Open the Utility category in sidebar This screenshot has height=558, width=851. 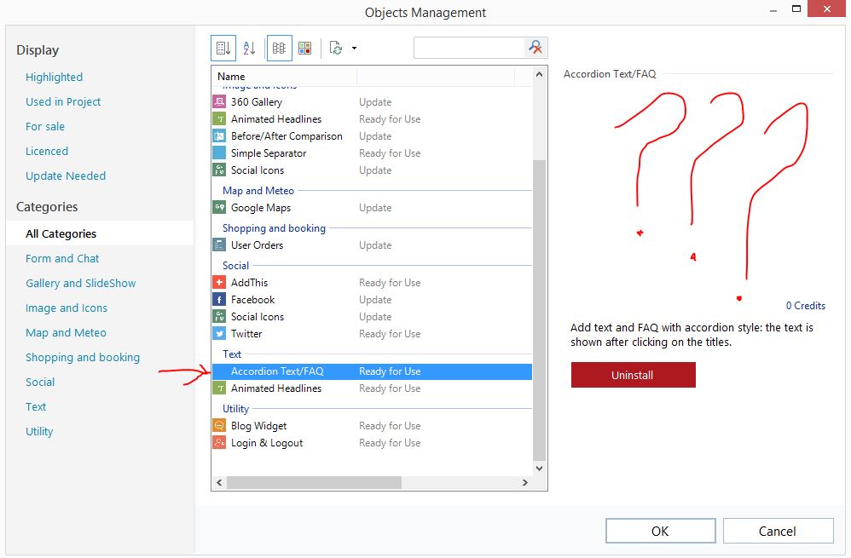39,432
